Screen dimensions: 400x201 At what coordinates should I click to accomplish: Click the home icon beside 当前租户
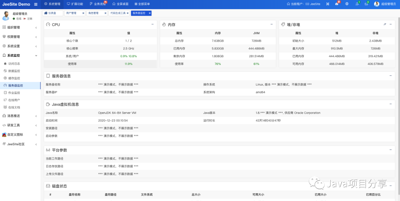(289, 4)
